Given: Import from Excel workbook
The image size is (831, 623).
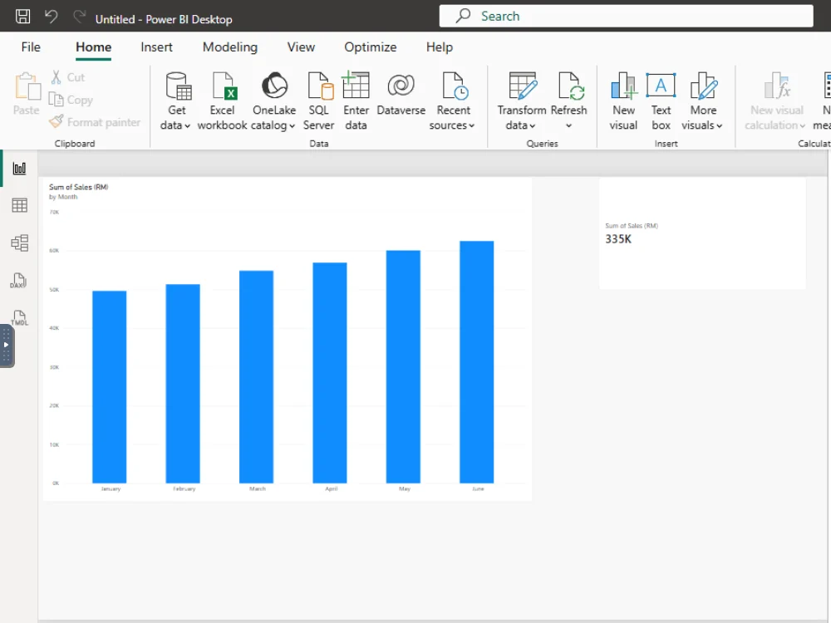Looking at the screenshot, I should [x=222, y=101].
